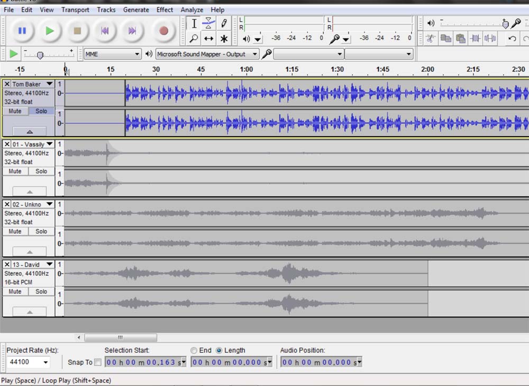The image size is (529, 386).
Task: Click the Undo arrow icon
Action: (x=512, y=39)
